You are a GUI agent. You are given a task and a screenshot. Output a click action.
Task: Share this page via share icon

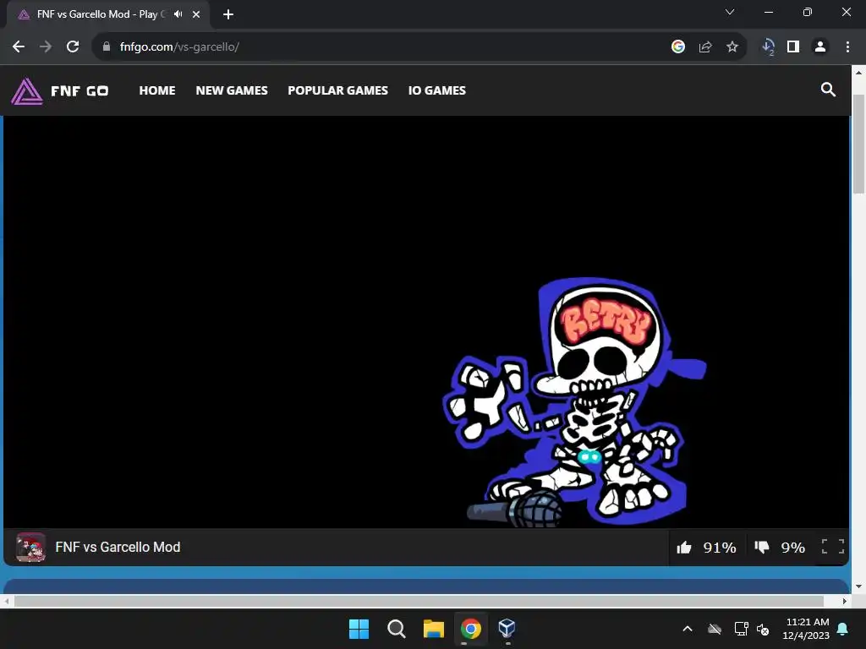tap(705, 47)
